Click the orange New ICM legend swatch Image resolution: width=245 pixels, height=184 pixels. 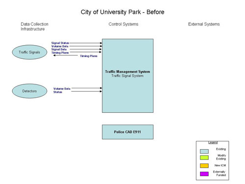coord(204,166)
